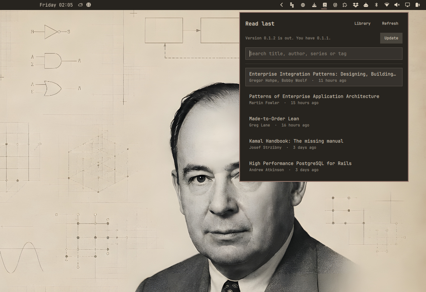The width and height of the screenshot is (426, 292).
Task: Open High Performance PostgreSQL for Rails
Action: [324, 166]
